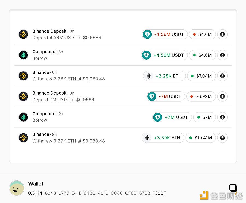
Task: Click 'Withdraw 3.39K ETH at $3,080.48' text
Action: [x=69, y=141]
